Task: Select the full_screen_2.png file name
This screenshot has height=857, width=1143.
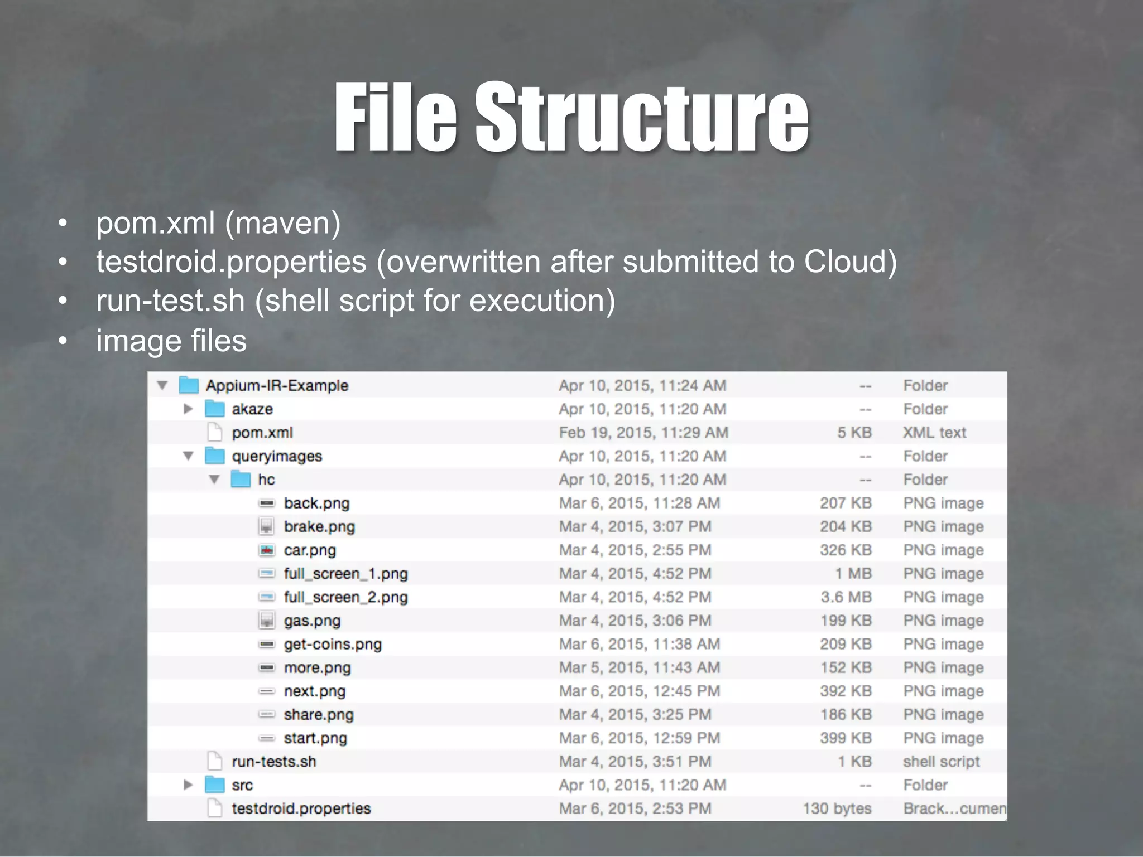Action: coord(345,597)
